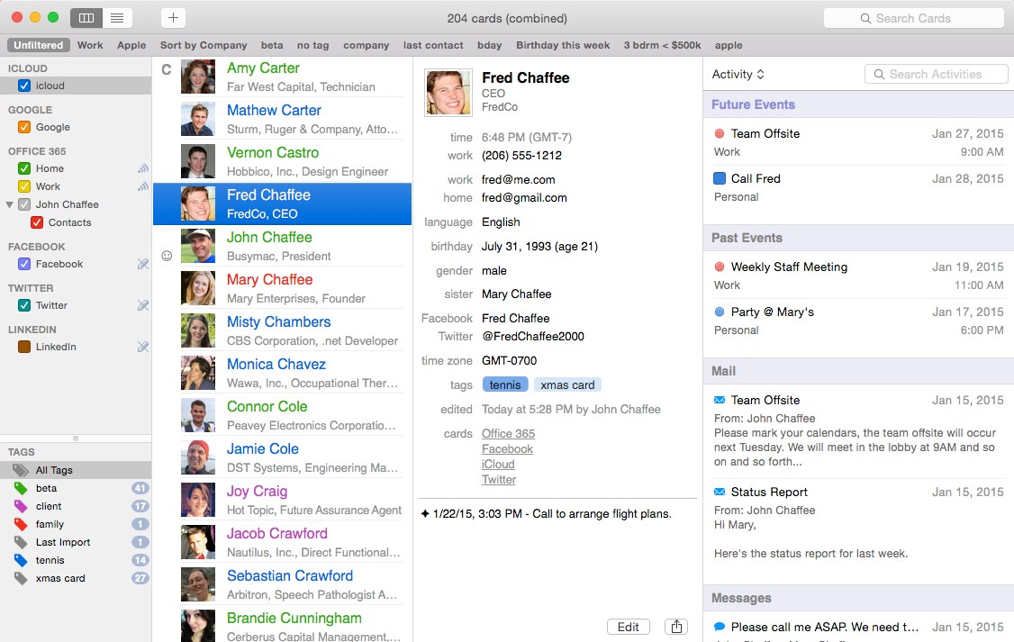Click blue calendar square for Call Fred
Screen dimensions: 1014x642
tap(720, 178)
